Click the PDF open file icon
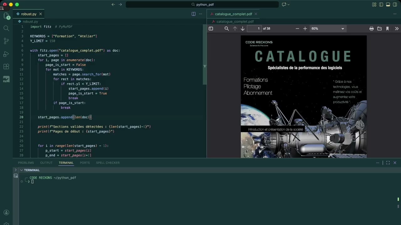 click(379, 28)
